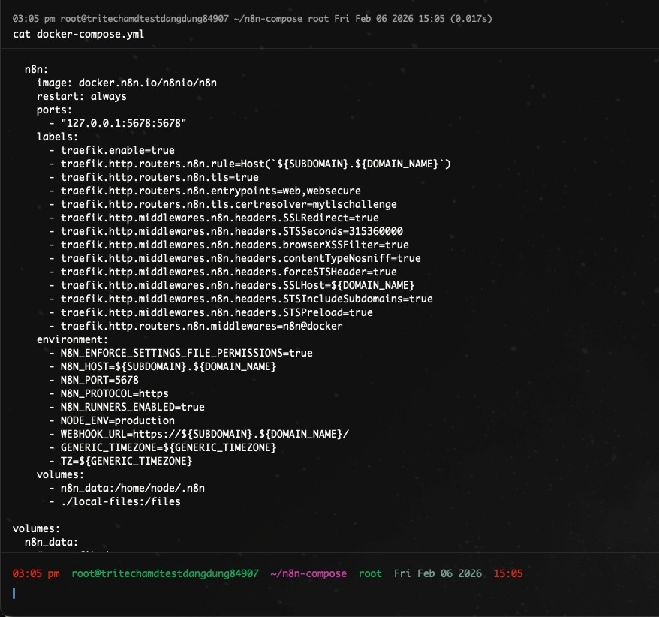Click the entrypoints=web,websecure line
The width and height of the screenshot is (659, 617).
[x=210, y=191]
